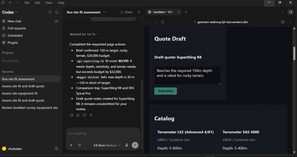Image resolution: width=297 pixels, height=157 pixels.
Task: Click the fork/share arrow icon under response
Action: pyautogui.click(x=91, y=115)
